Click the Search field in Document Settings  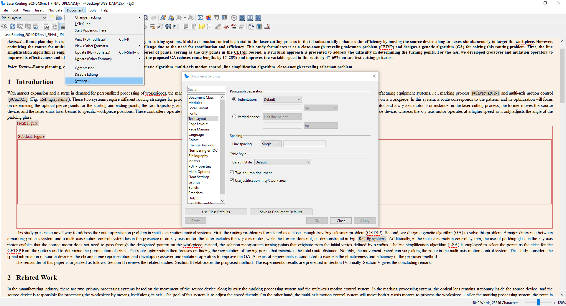(206, 89)
